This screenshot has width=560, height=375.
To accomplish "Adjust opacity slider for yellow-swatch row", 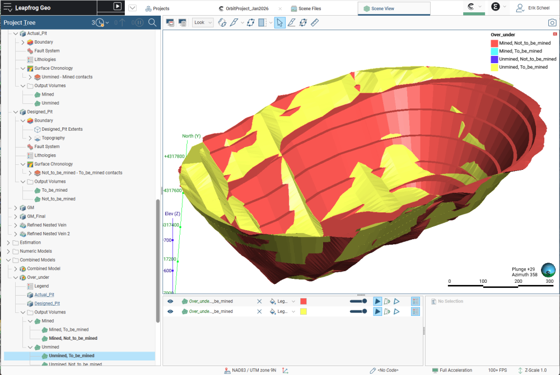I will click(x=358, y=311).
